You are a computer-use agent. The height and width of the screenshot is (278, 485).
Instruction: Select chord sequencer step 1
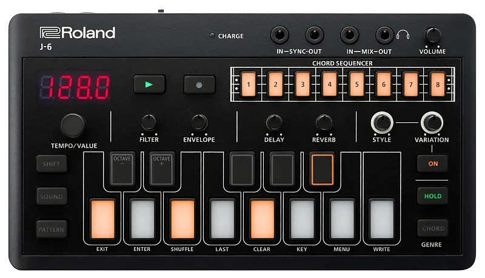[x=247, y=85]
